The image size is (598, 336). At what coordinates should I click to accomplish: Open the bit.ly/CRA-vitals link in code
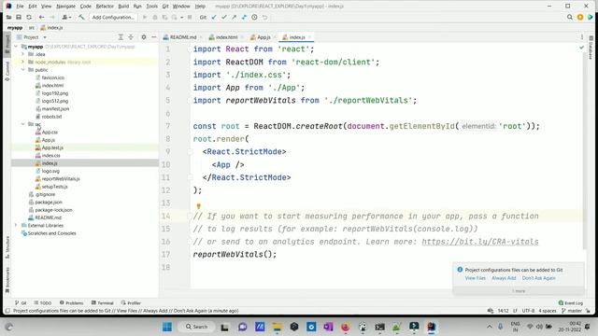click(x=480, y=242)
